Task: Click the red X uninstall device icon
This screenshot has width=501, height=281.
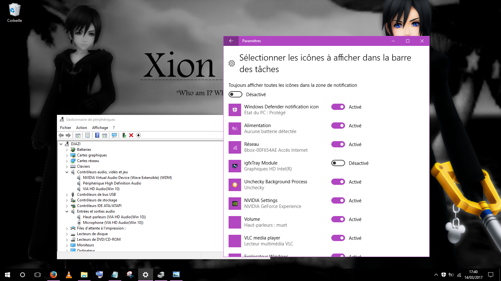Action: (x=131, y=135)
